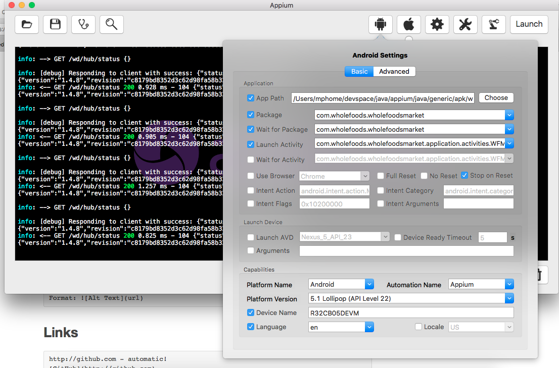Click the Intent Category text field
The image size is (559, 368).
point(479,191)
